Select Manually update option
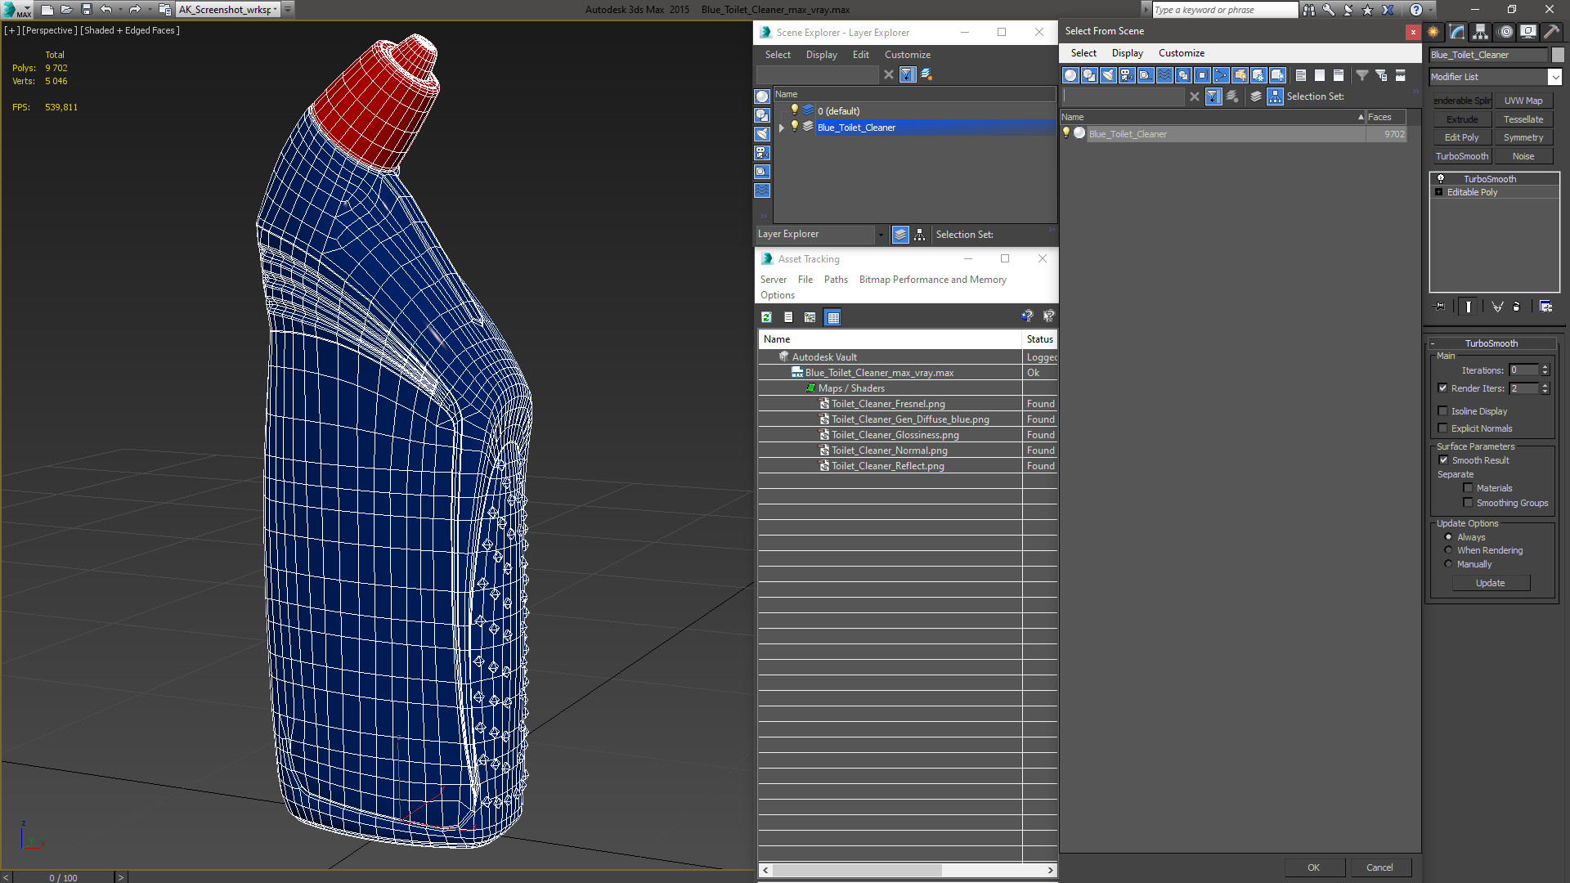 coord(1448,564)
